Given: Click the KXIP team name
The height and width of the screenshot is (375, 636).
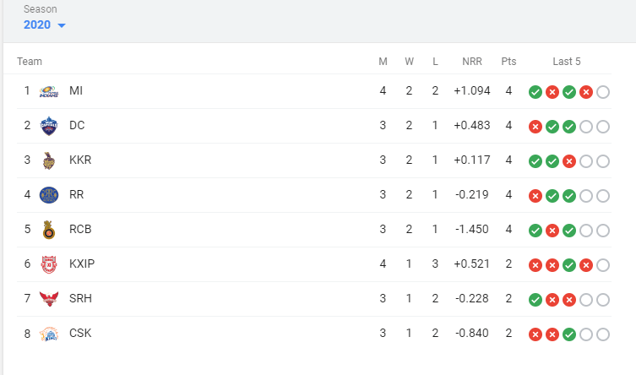Looking at the screenshot, I should [82, 264].
